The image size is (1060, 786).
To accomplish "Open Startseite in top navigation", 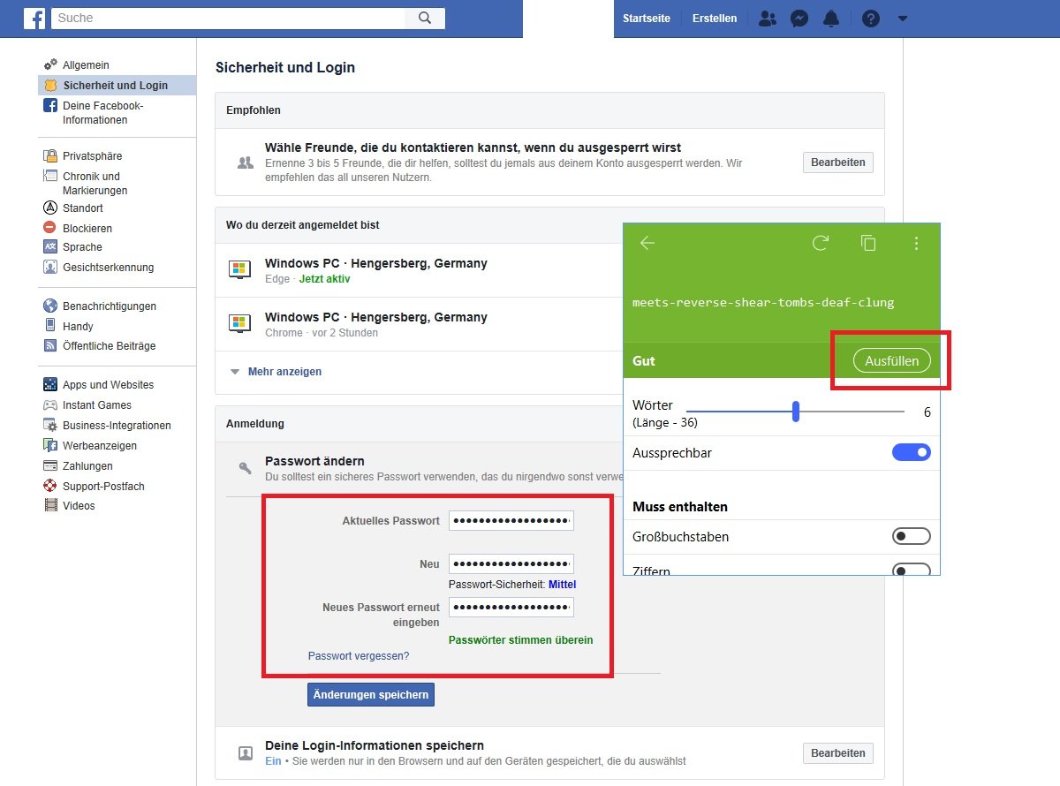I will click(x=647, y=19).
